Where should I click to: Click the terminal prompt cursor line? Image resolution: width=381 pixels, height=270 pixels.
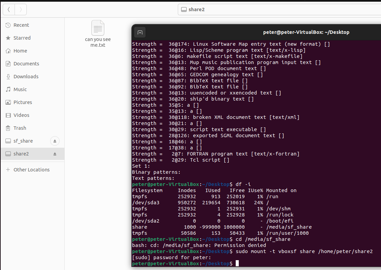pyautogui.click(x=185, y=264)
